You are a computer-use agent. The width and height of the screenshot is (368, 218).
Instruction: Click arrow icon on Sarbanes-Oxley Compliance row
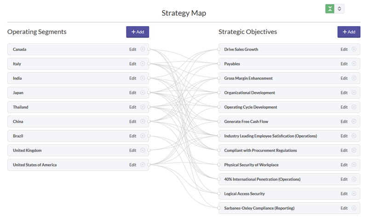[354, 208]
